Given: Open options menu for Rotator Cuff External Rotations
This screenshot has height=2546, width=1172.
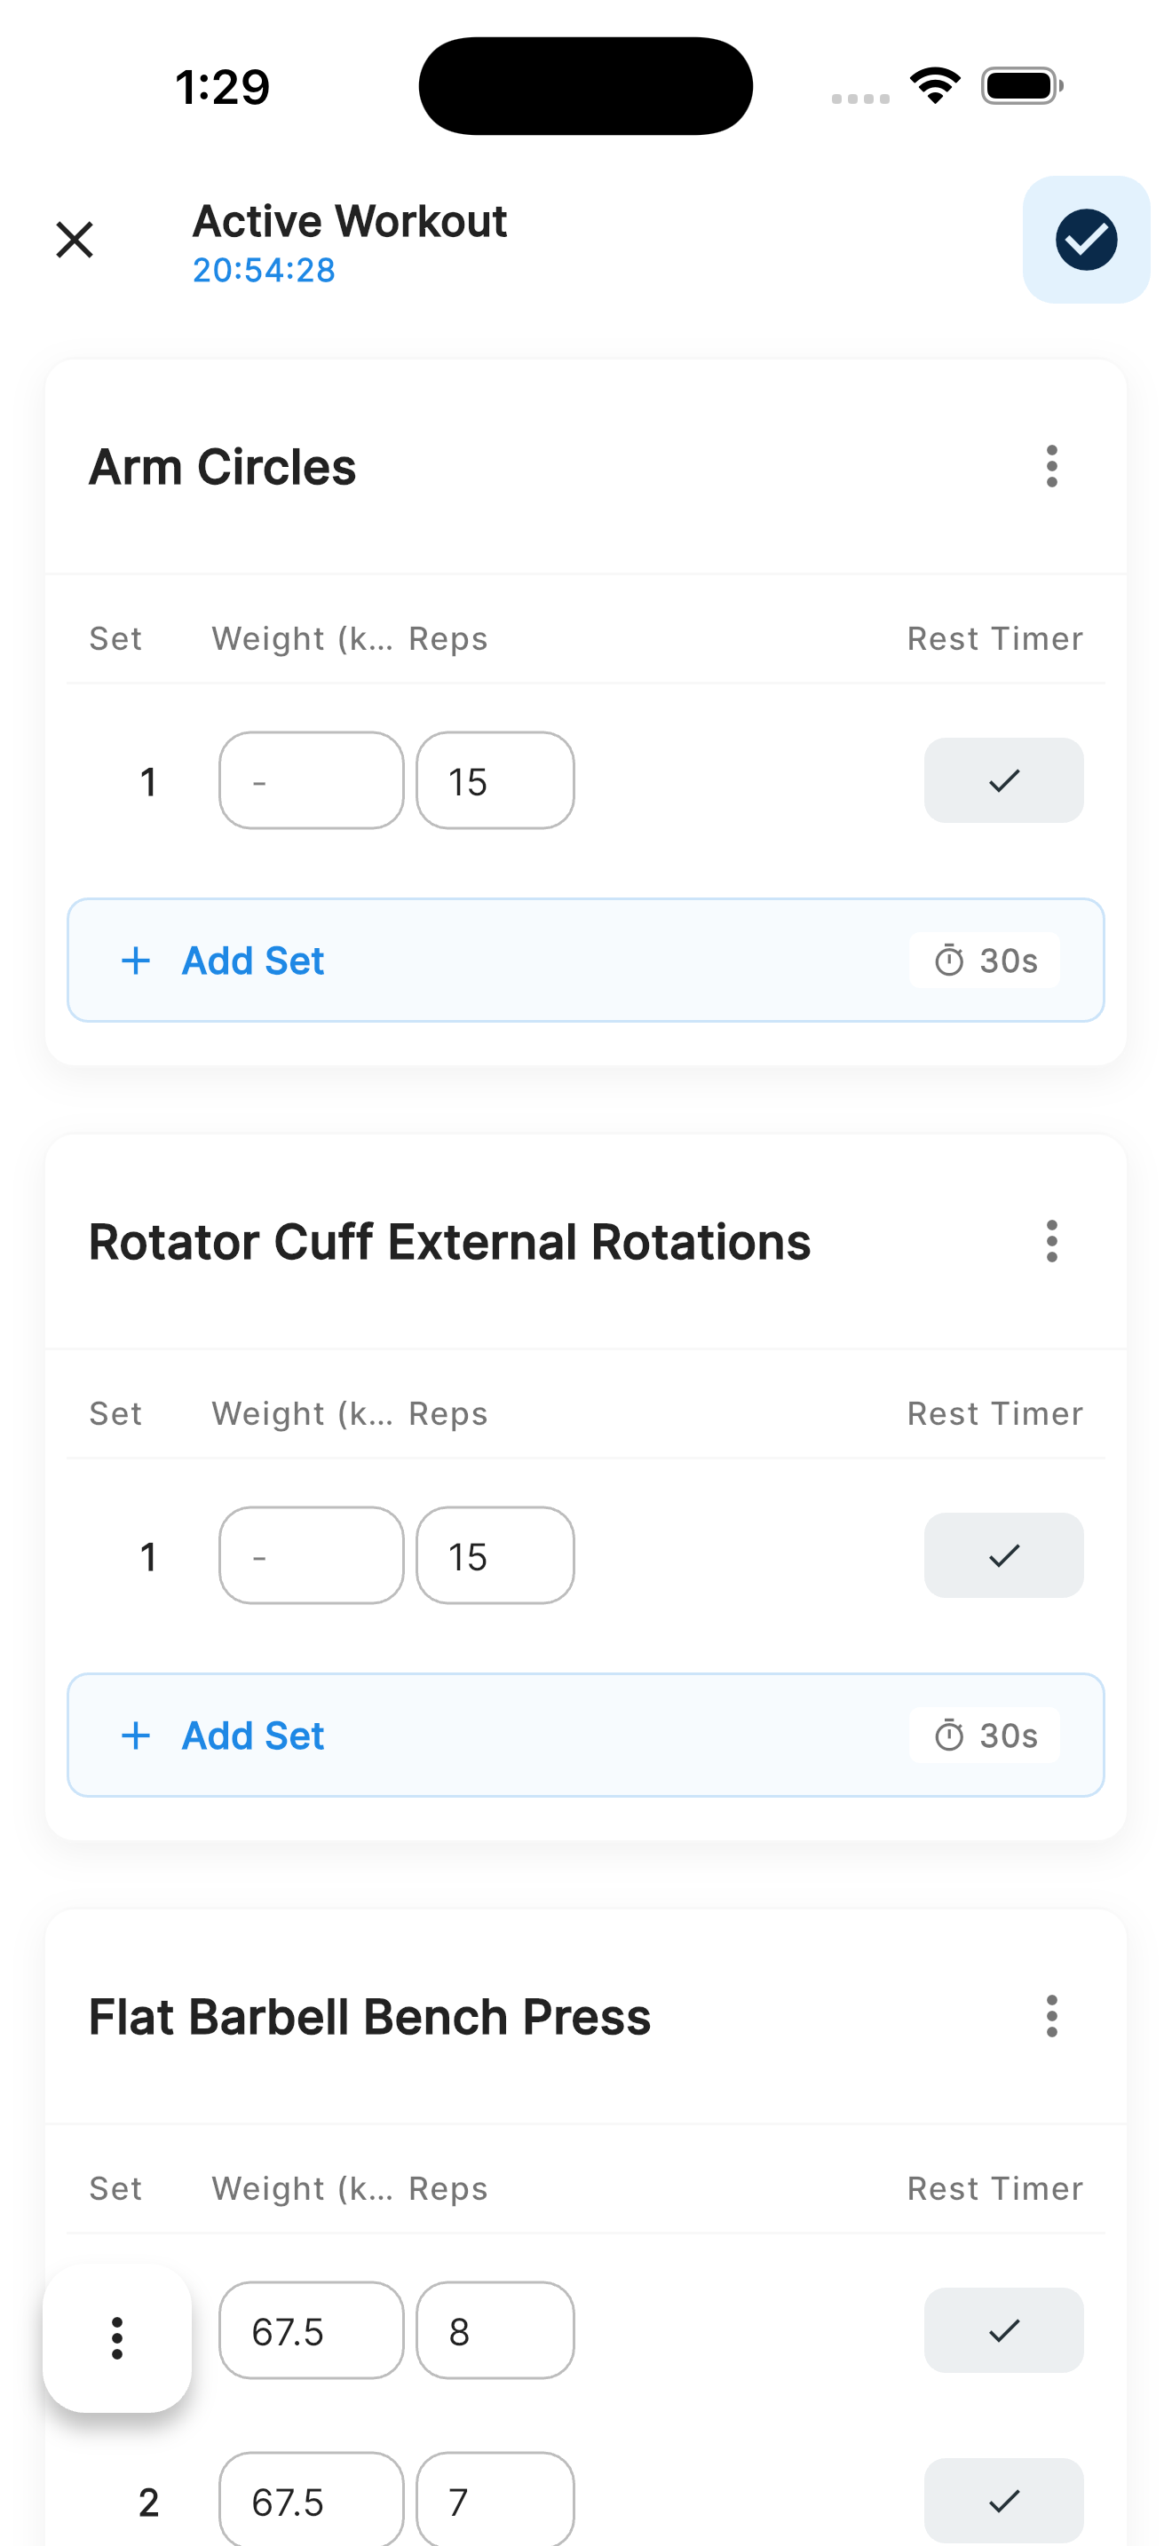Looking at the screenshot, I should pos(1051,1242).
